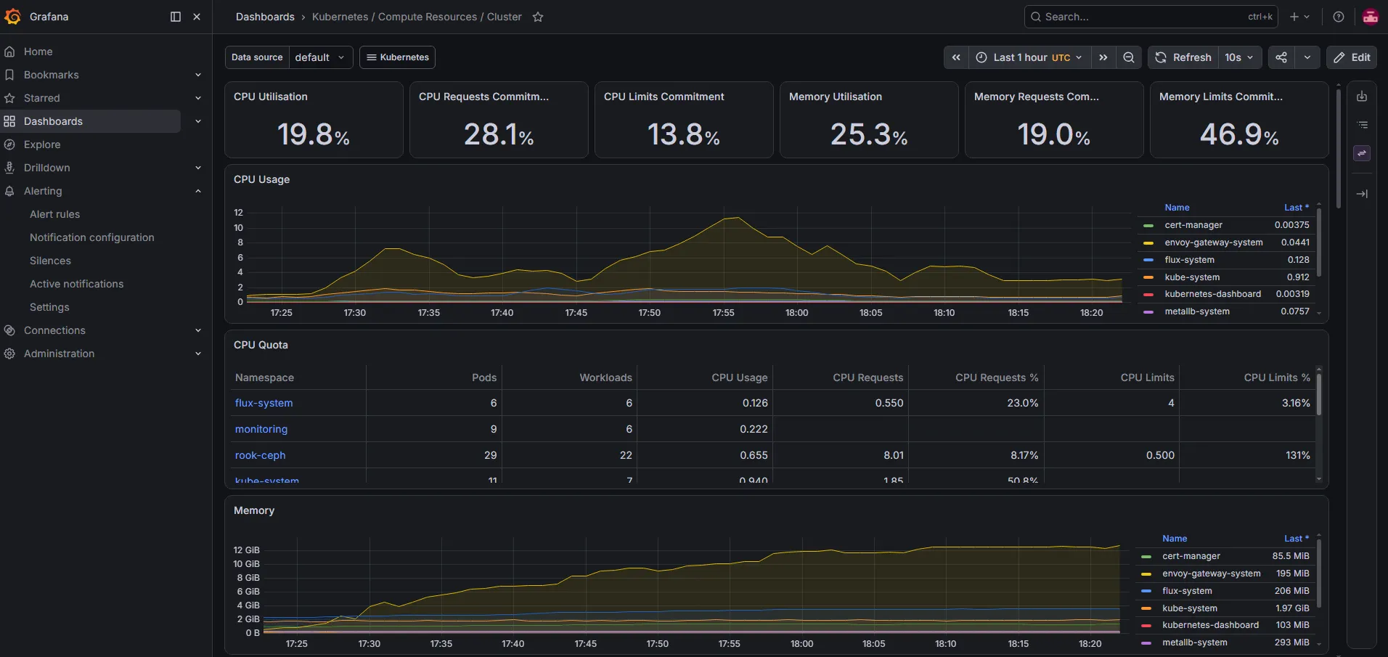Toggle metallb-system series in Memory legend

click(x=1194, y=642)
